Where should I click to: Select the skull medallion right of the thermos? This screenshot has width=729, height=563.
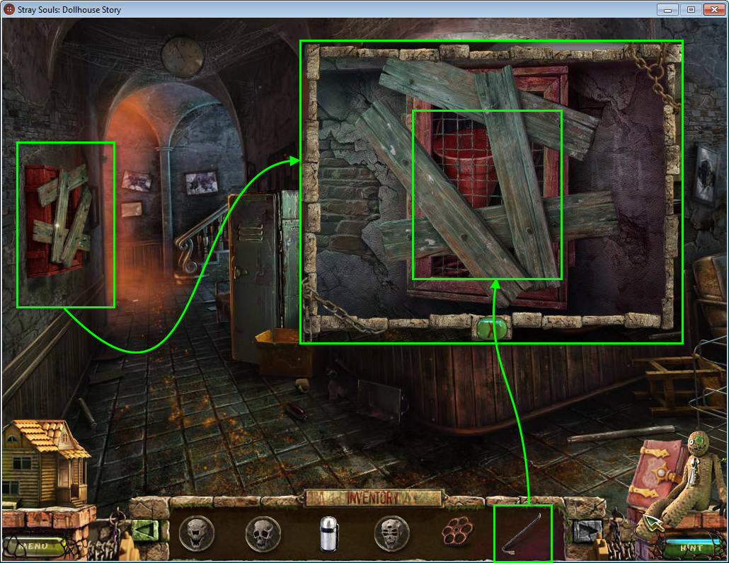pyautogui.click(x=392, y=533)
